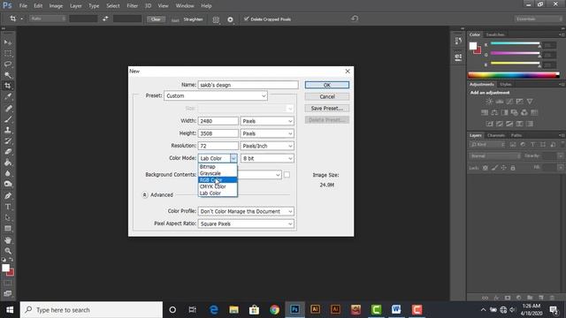Choose CMYK Color from color mode list
This screenshot has width=566, height=318.
(218, 186)
